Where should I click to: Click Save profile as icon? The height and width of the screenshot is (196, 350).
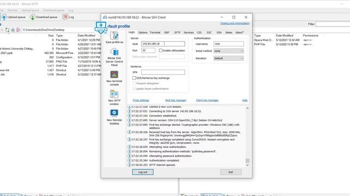pos(114,38)
